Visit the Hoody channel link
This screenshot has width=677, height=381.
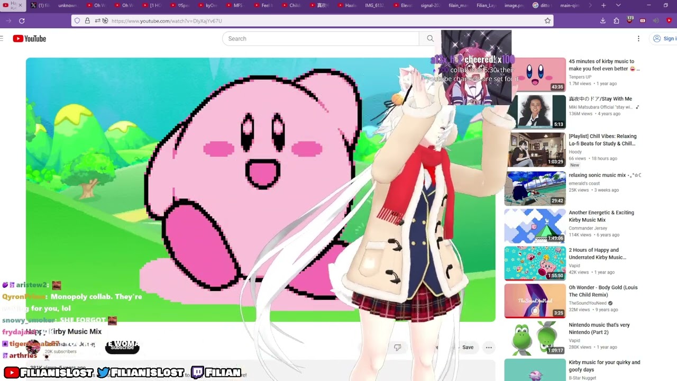(x=575, y=152)
